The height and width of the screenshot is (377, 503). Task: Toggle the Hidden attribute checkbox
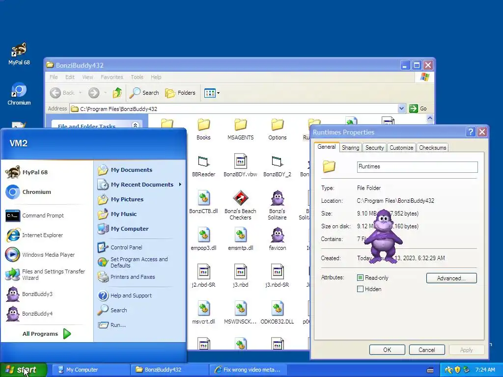[360, 289]
